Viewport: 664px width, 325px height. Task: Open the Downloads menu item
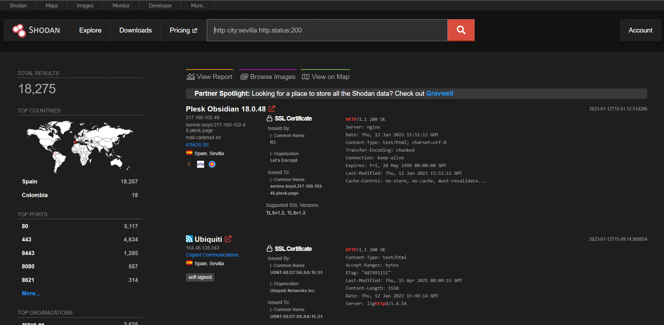(x=135, y=30)
